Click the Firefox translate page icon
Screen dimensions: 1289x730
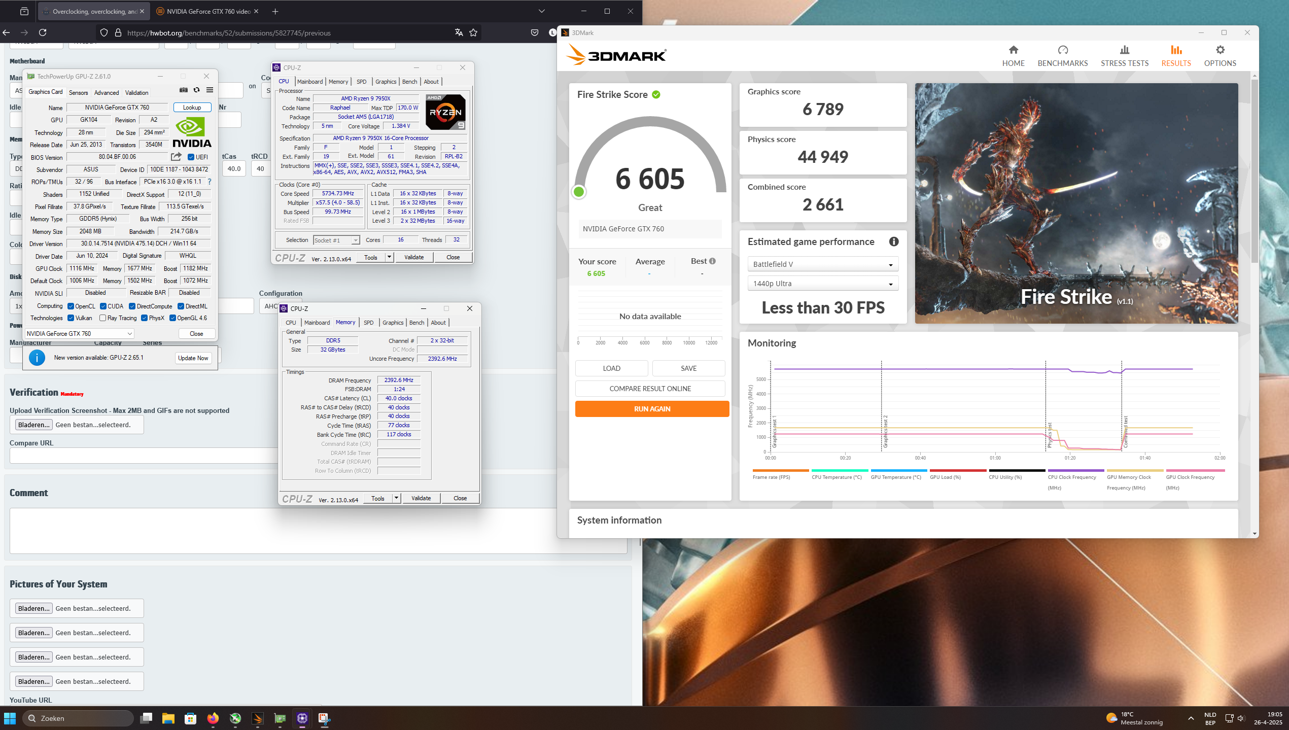pyautogui.click(x=459, y=32)
